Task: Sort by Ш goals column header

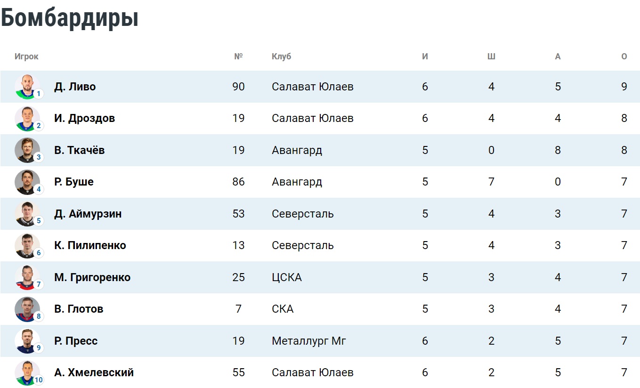Action: [491, 57]
